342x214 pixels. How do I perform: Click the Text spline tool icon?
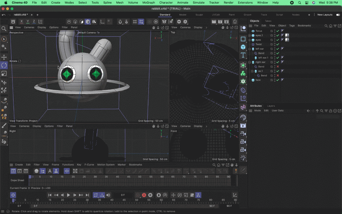(243, 55)
